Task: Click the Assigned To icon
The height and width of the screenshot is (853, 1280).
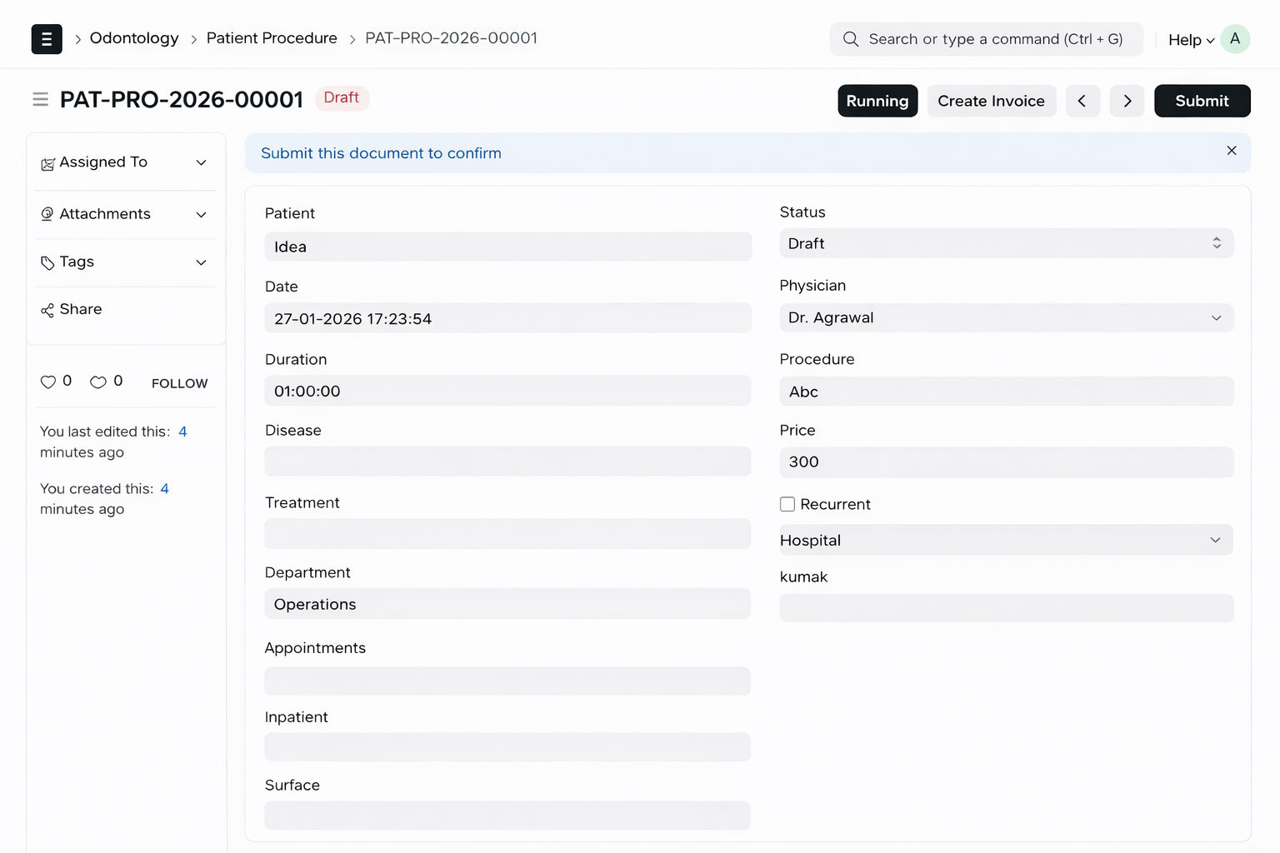Action: pos(47,163)
